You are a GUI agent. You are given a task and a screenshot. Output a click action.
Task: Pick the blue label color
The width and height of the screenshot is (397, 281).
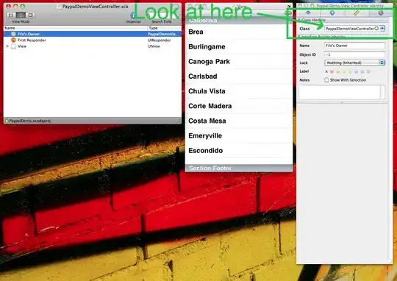(357, 71)
